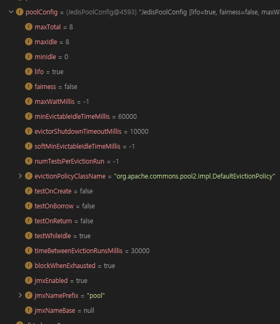Click the field icon beside jmxNamePrefix
The width and height of the screenshot is (280, 324).
(x=29, y=295)
